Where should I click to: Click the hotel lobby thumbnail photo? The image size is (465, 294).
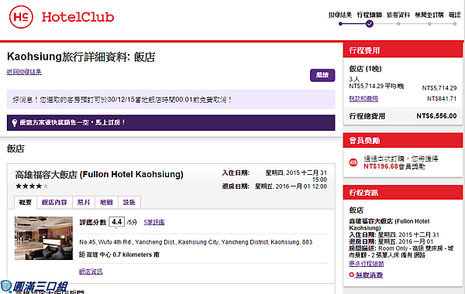tap(43, 238)
